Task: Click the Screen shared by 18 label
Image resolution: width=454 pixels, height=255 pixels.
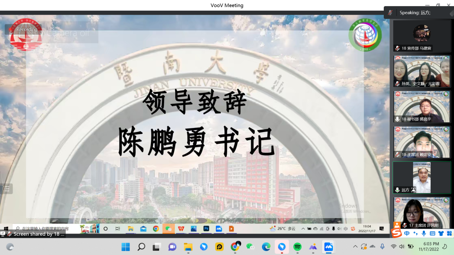Action: tap(36, 234)
